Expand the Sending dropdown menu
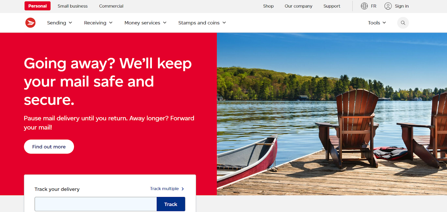The image size is (447, 212). 60,23
